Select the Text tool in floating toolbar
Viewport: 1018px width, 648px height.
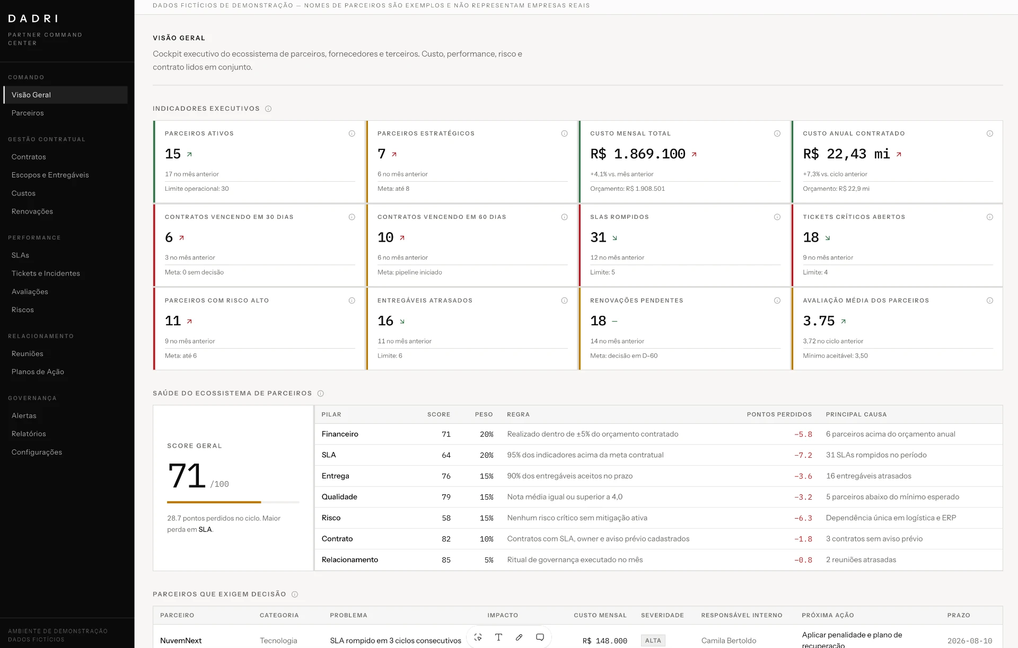click(x=498, y=637)
